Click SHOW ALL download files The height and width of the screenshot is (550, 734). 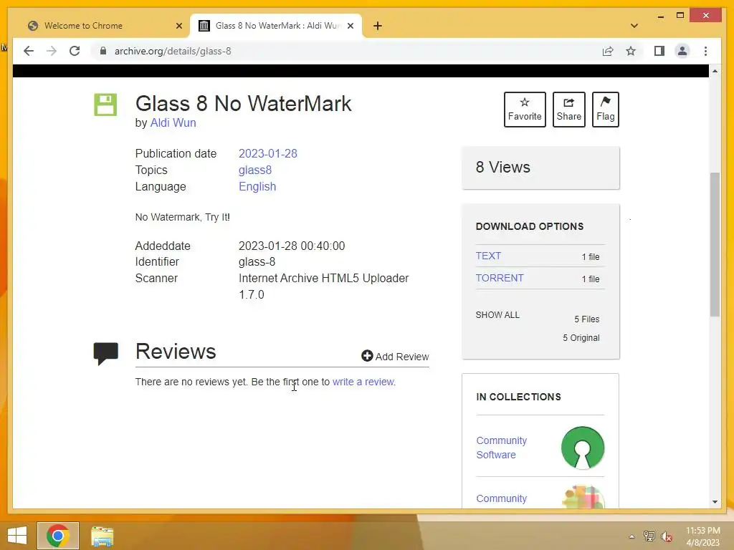pyautogui.click(x=497, y=315)
